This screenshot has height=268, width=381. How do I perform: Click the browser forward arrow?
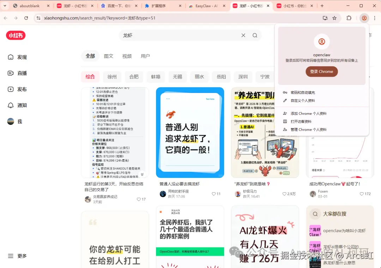click(x=16, y=18)
